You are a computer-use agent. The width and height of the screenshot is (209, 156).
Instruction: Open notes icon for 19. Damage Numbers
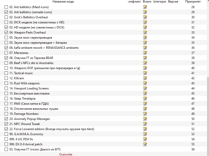tap(145, 114)
